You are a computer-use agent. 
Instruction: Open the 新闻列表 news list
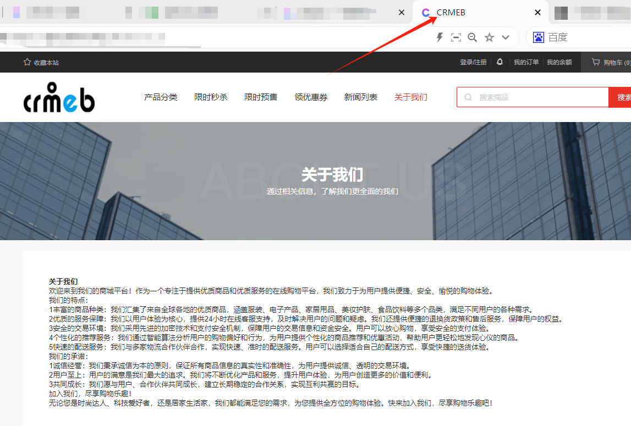pyautogui.click(x=361, y=97)
